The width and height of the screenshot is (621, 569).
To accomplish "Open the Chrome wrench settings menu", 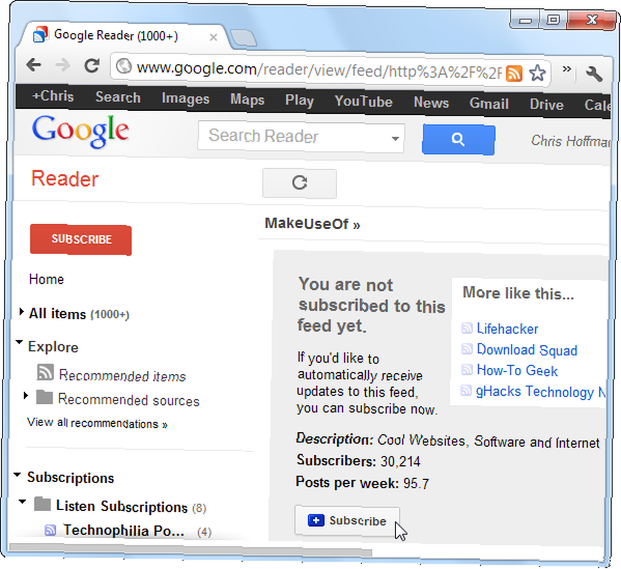I will click(x=594, y=74).
